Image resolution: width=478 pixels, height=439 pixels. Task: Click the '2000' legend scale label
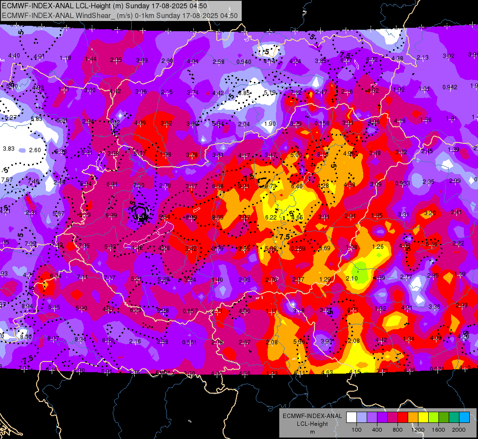click(x=458, y=430)
